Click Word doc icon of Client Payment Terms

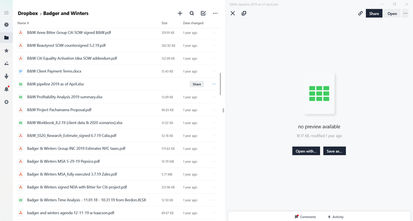(x=21, y=71)
